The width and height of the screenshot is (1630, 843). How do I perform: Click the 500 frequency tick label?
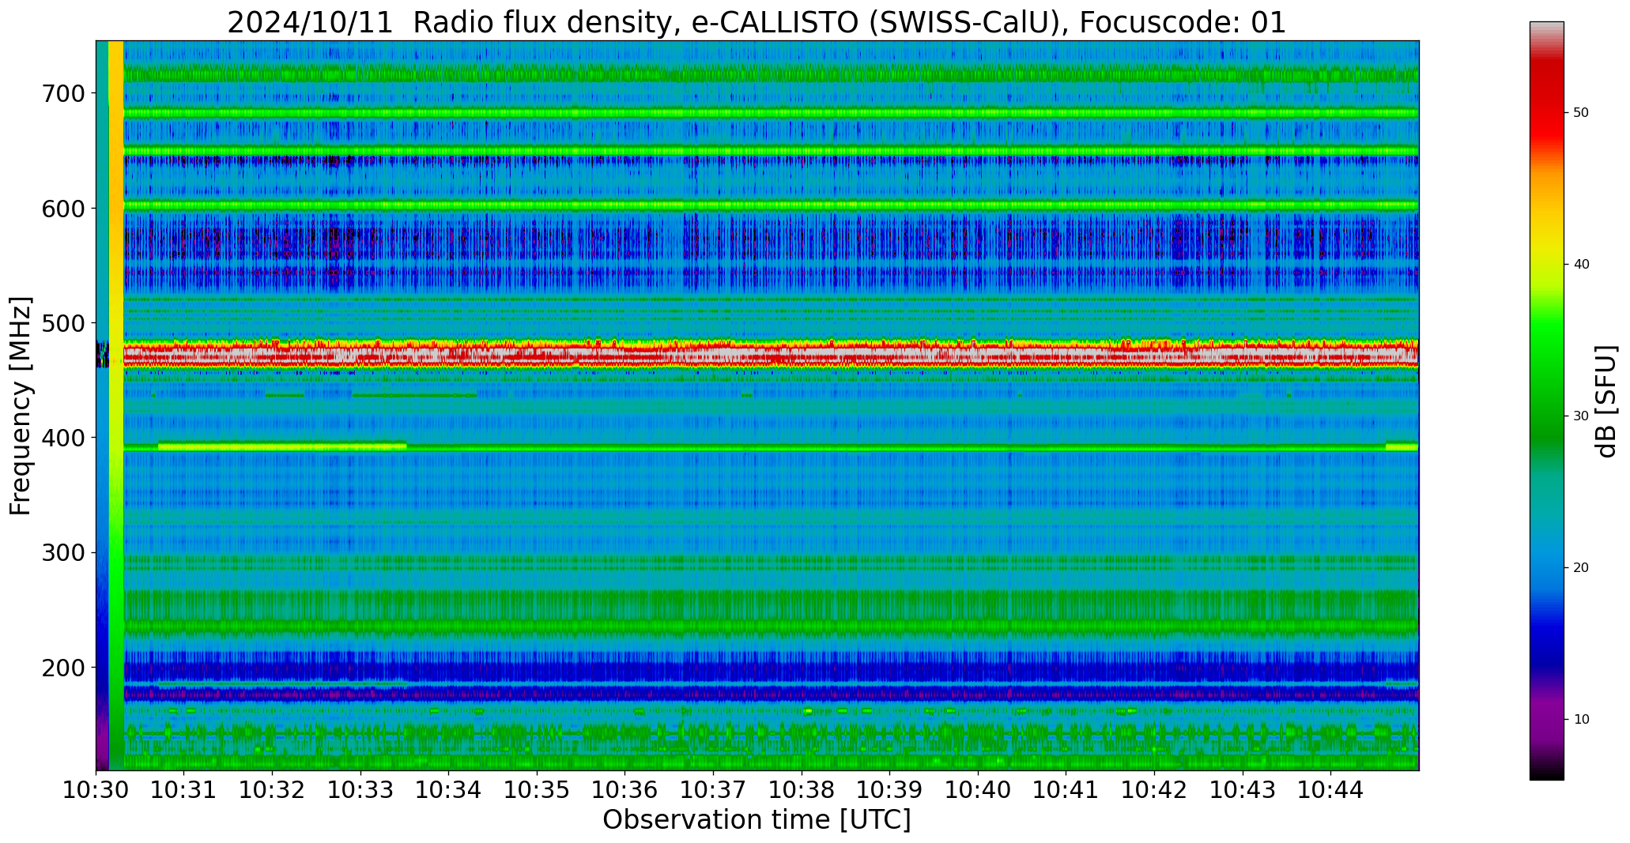click(x=62, y=322)
